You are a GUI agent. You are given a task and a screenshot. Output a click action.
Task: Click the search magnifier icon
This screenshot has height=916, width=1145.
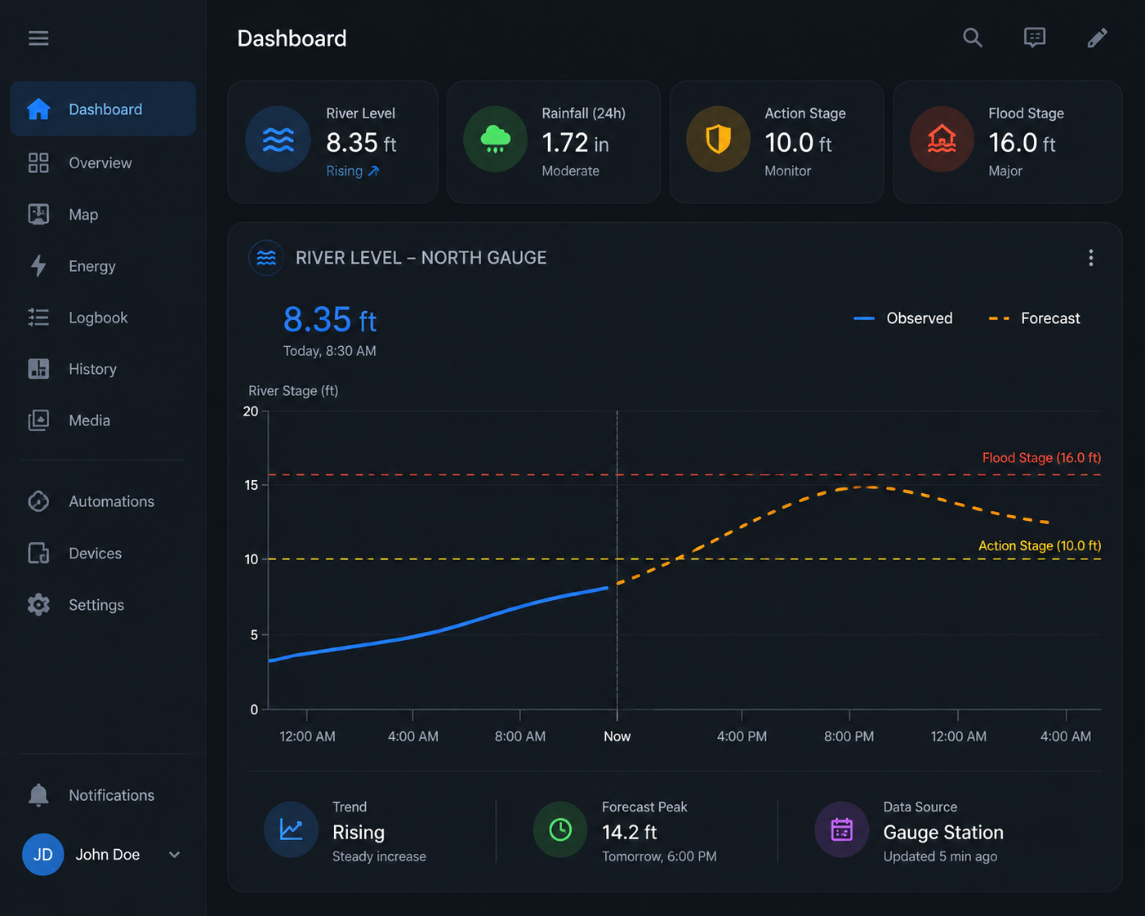972,38
